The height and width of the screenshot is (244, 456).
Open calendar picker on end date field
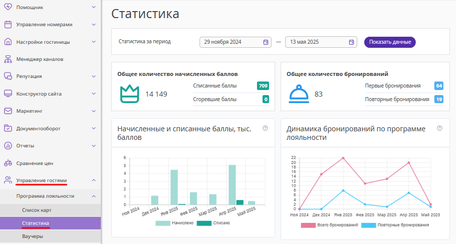pos(351,42)
